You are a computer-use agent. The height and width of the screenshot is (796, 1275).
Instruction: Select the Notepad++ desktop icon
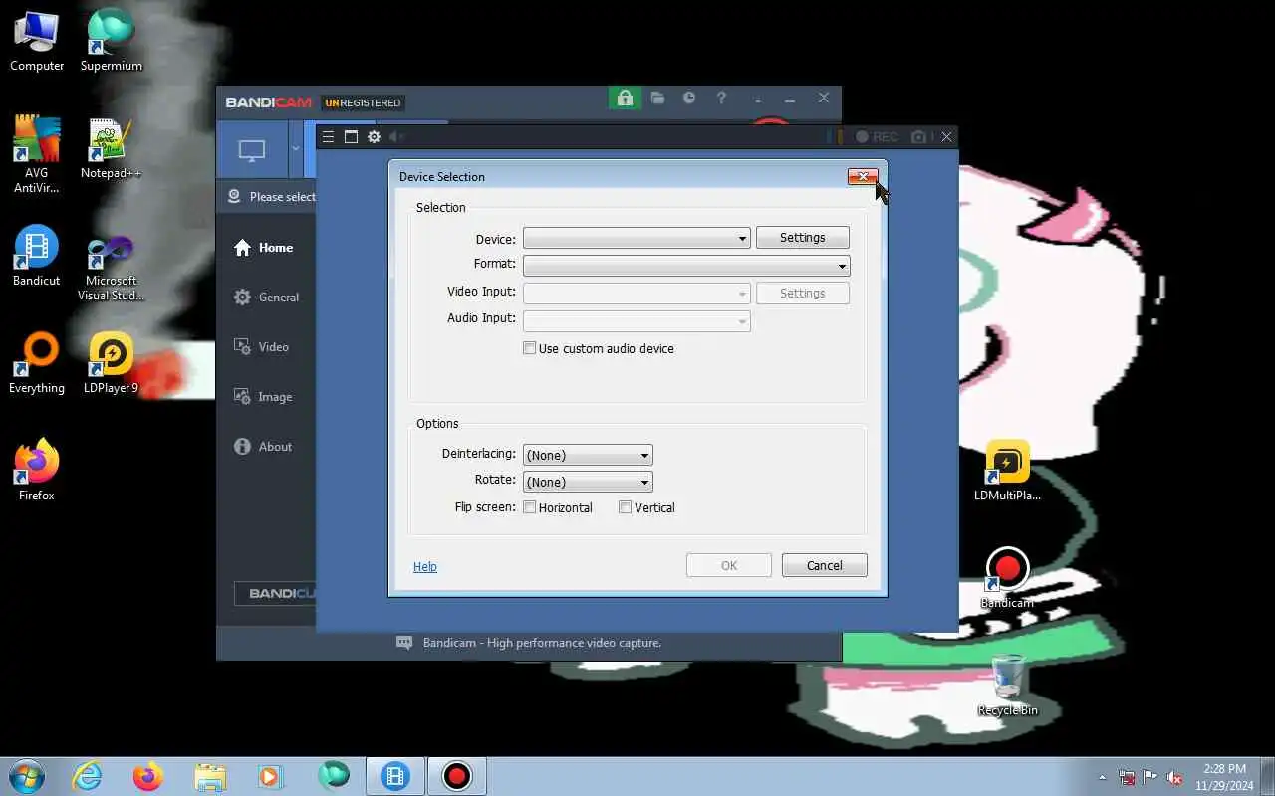112,148
